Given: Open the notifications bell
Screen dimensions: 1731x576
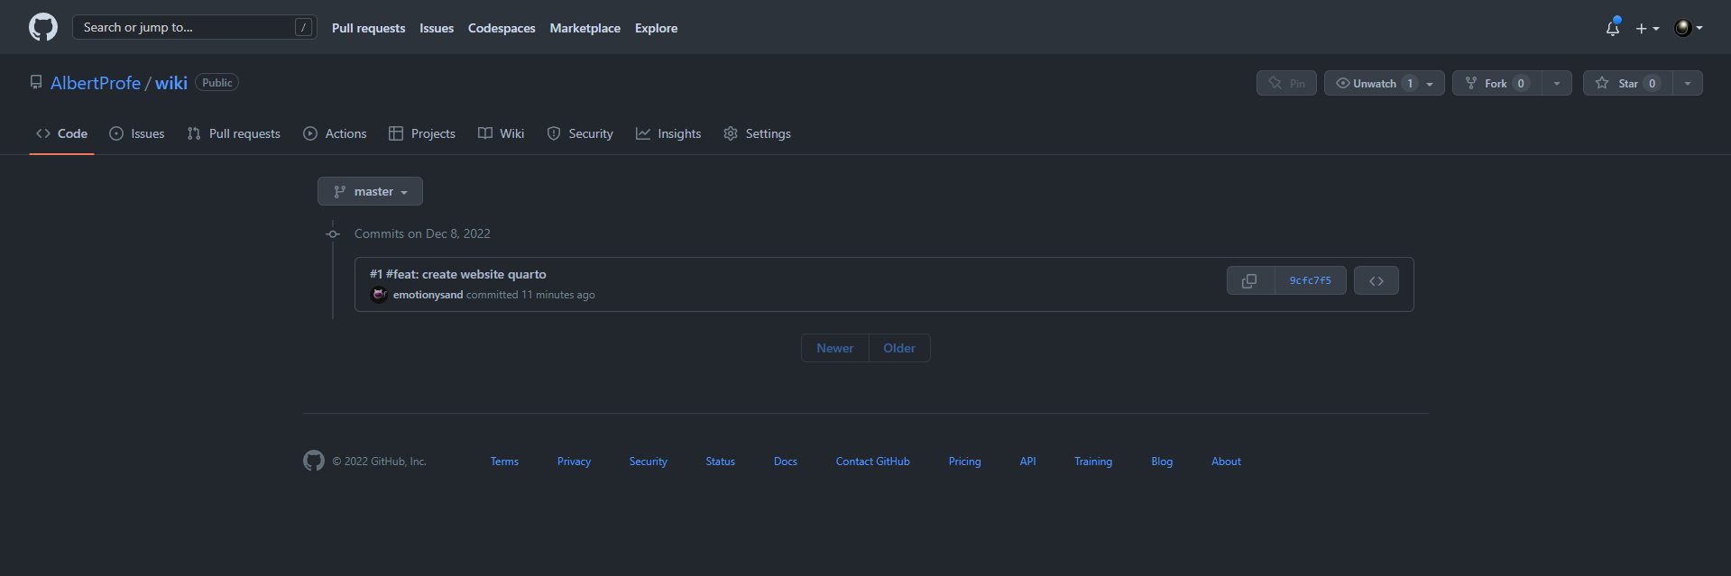Looking at the screenshot, I should [x=1613, y=28].
